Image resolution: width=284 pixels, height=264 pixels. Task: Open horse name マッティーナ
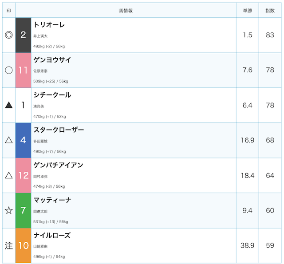point(52,200)
